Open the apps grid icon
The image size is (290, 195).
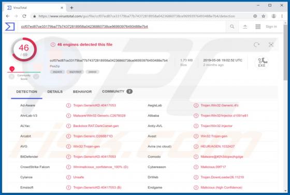coord(258,26)
